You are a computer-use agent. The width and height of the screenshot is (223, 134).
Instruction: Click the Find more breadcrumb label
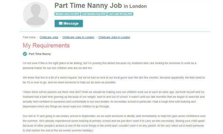pos(29,37)
